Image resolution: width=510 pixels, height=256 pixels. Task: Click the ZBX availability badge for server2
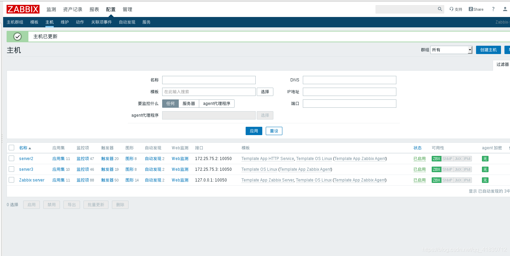pyautogui.click(x=437, y=159)
